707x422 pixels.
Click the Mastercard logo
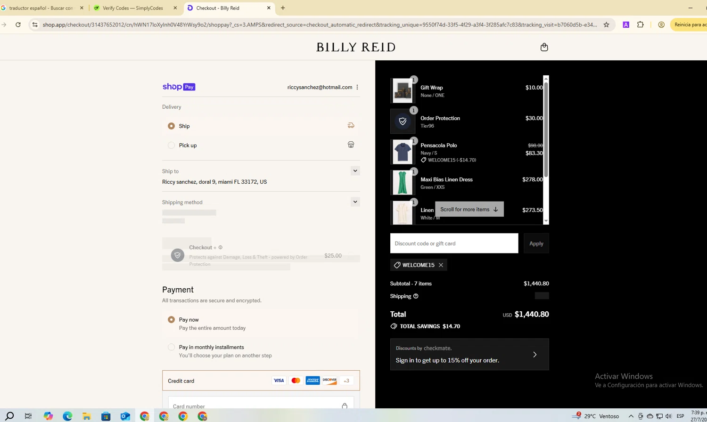click(x=296, y=381)
